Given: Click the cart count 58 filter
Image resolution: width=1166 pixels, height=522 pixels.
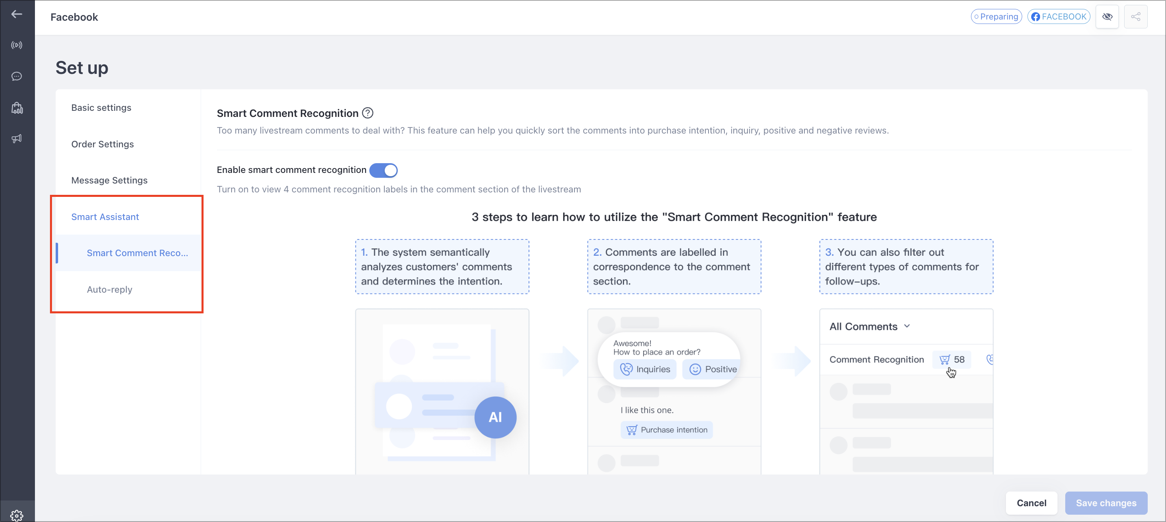Looking at the screenshot, I should [951, 359].
